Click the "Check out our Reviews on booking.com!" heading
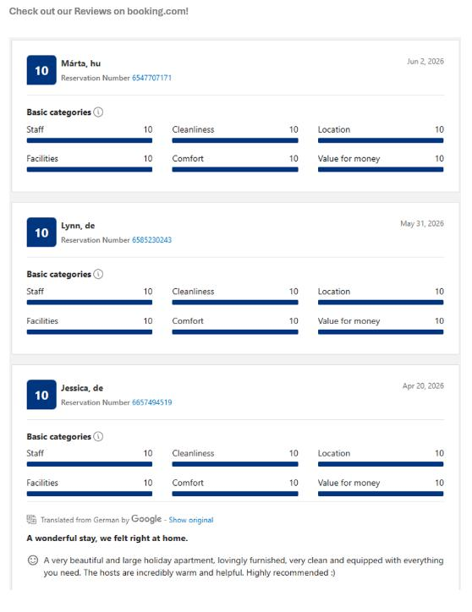 [x=99, y=11]
